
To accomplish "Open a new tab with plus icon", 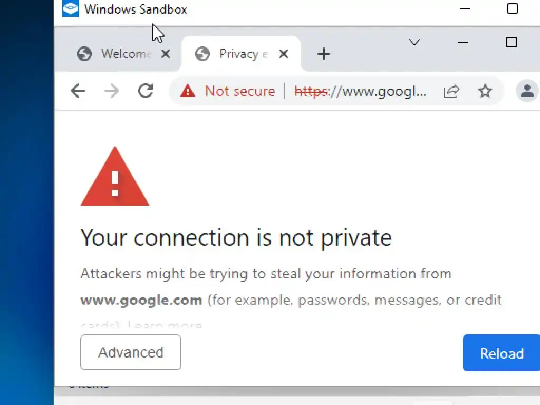I will pyautogui.click(x=324, y=54).
